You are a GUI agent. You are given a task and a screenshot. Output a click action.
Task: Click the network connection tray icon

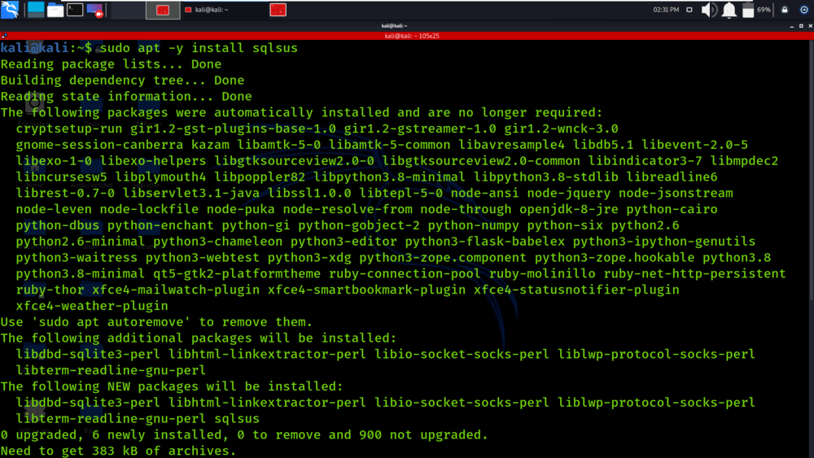689,10
